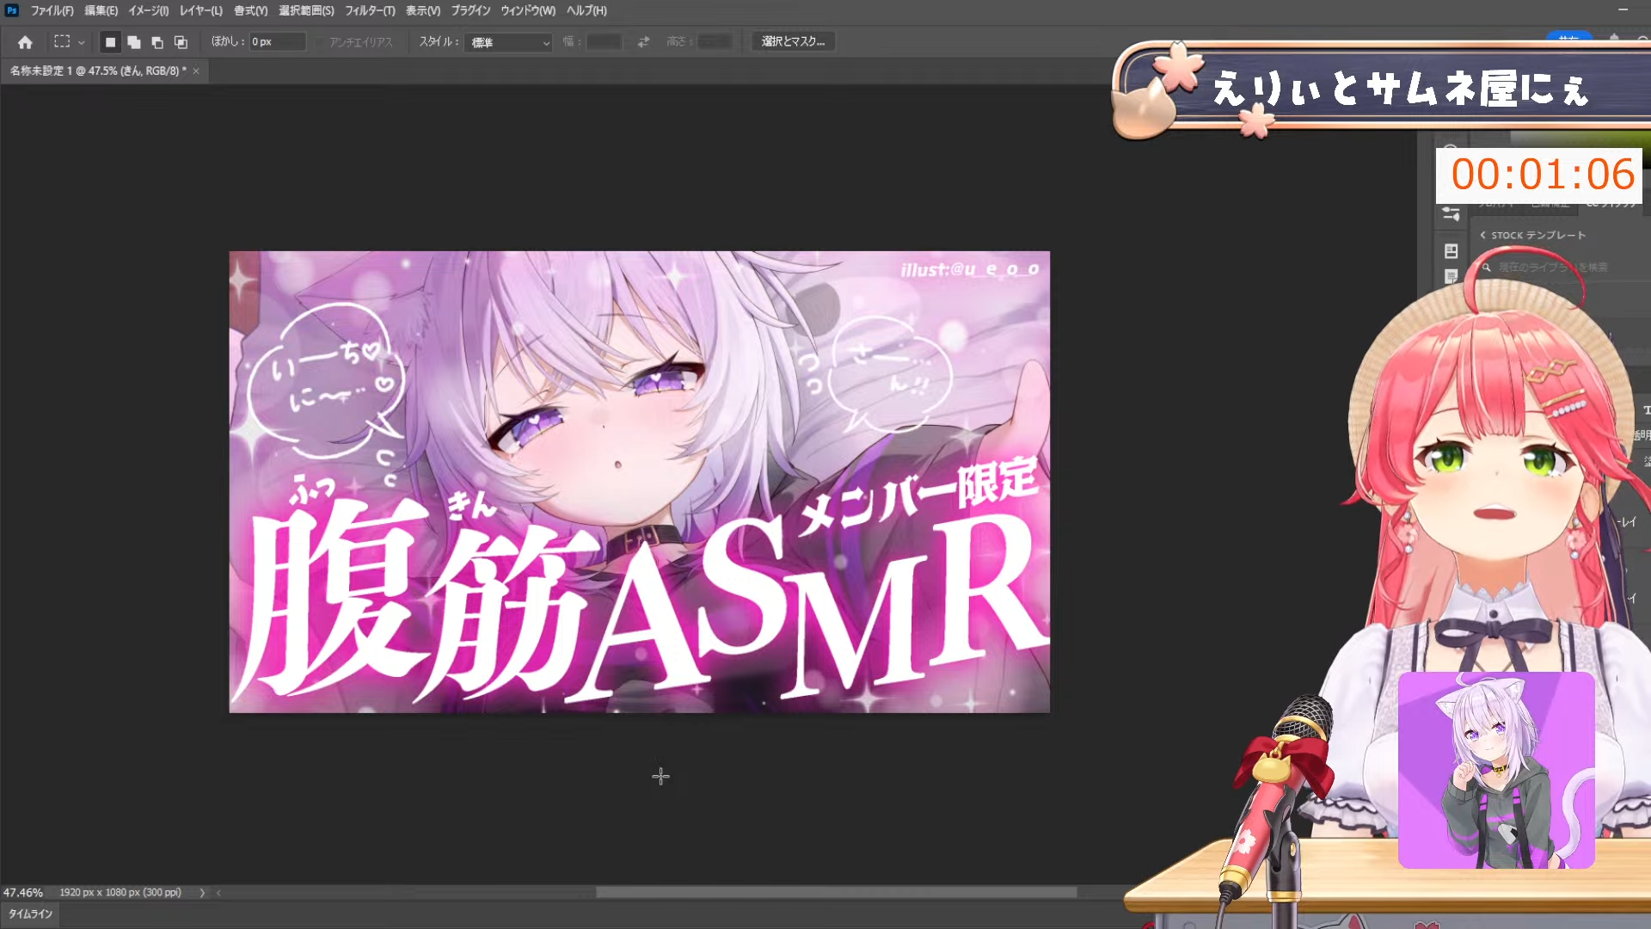Open the adjustments sliders panel icon
Image resolution: width=1651 pixels, height=929 pixels.
pyautogui.click(x=1452, y=214)
